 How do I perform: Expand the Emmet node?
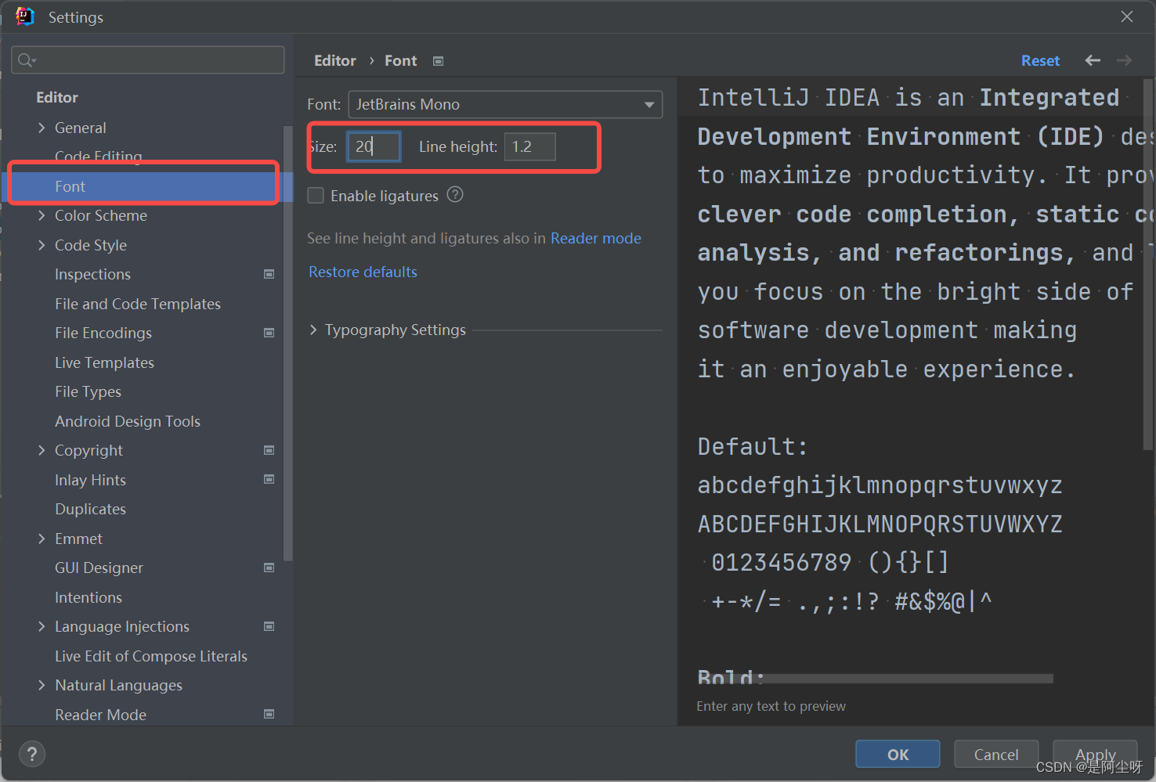tap(42, 539)
